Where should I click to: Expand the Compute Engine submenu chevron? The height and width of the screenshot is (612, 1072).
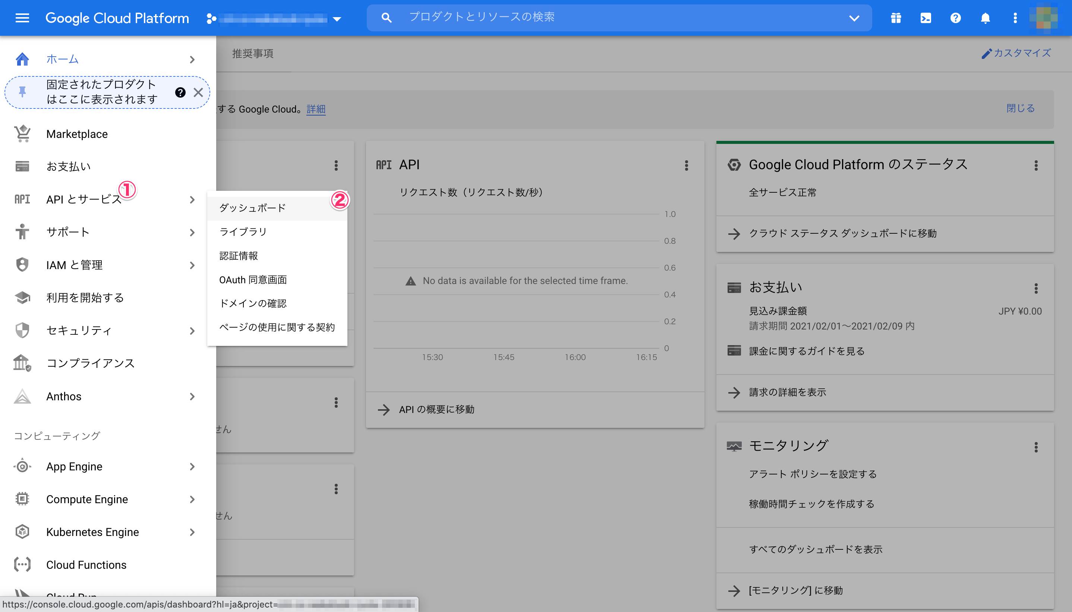tap(192, 499)
